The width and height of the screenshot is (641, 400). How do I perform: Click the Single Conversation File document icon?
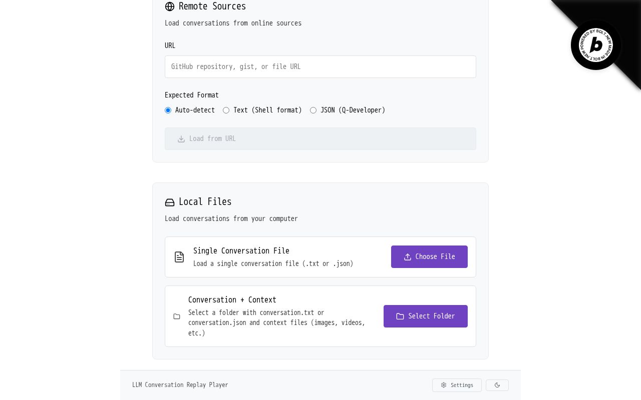[x=179, y=257]
